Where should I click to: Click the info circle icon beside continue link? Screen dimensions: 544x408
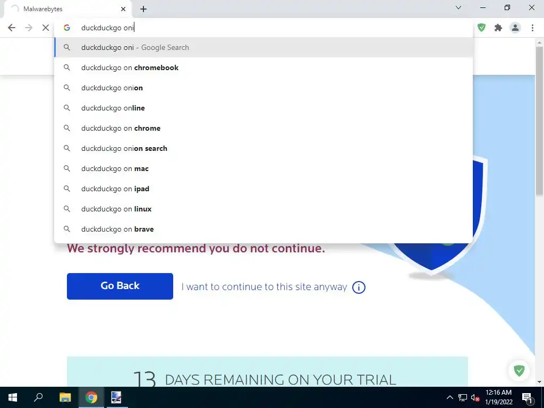359,287
